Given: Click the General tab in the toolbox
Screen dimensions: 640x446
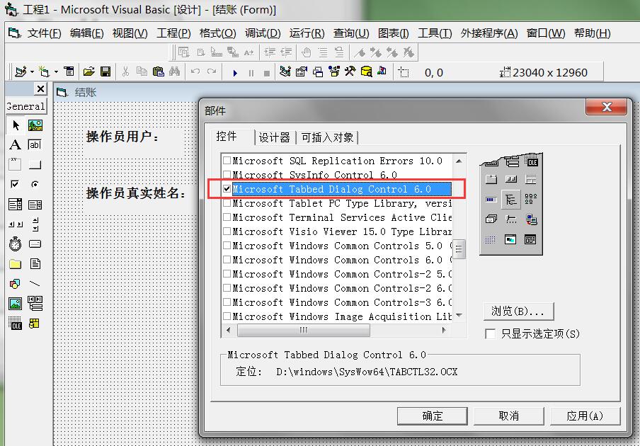Looking at the screenshot, I should pyautogui.click(x=26, y=106).
